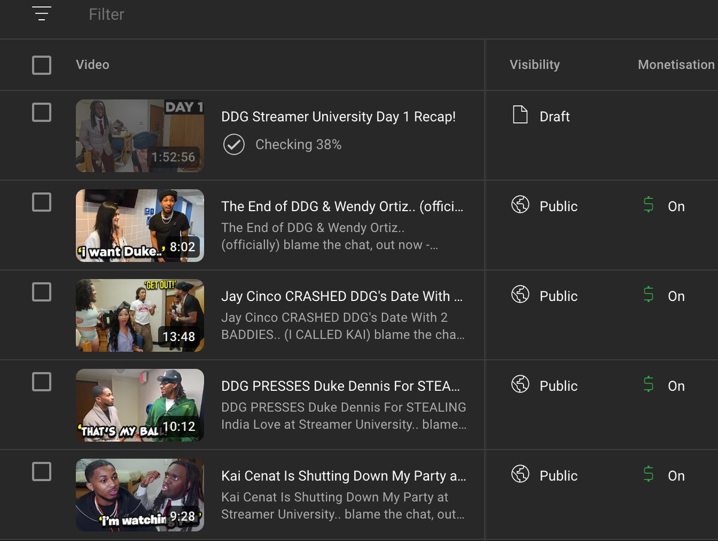The height and width of the screenshot is (541, 718).
Task: Click the Visibility column header
Action: (535, 65)
